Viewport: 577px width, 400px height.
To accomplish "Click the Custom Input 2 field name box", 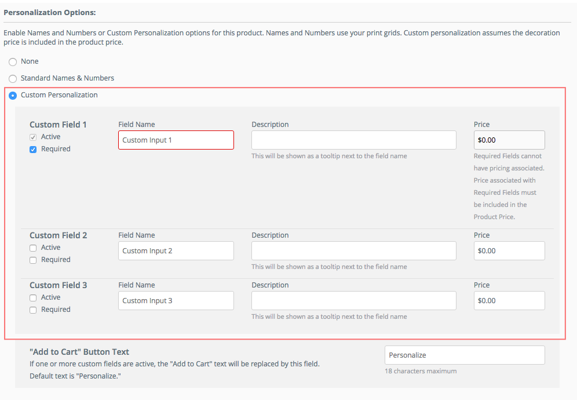I will click(x=176, y=251).
